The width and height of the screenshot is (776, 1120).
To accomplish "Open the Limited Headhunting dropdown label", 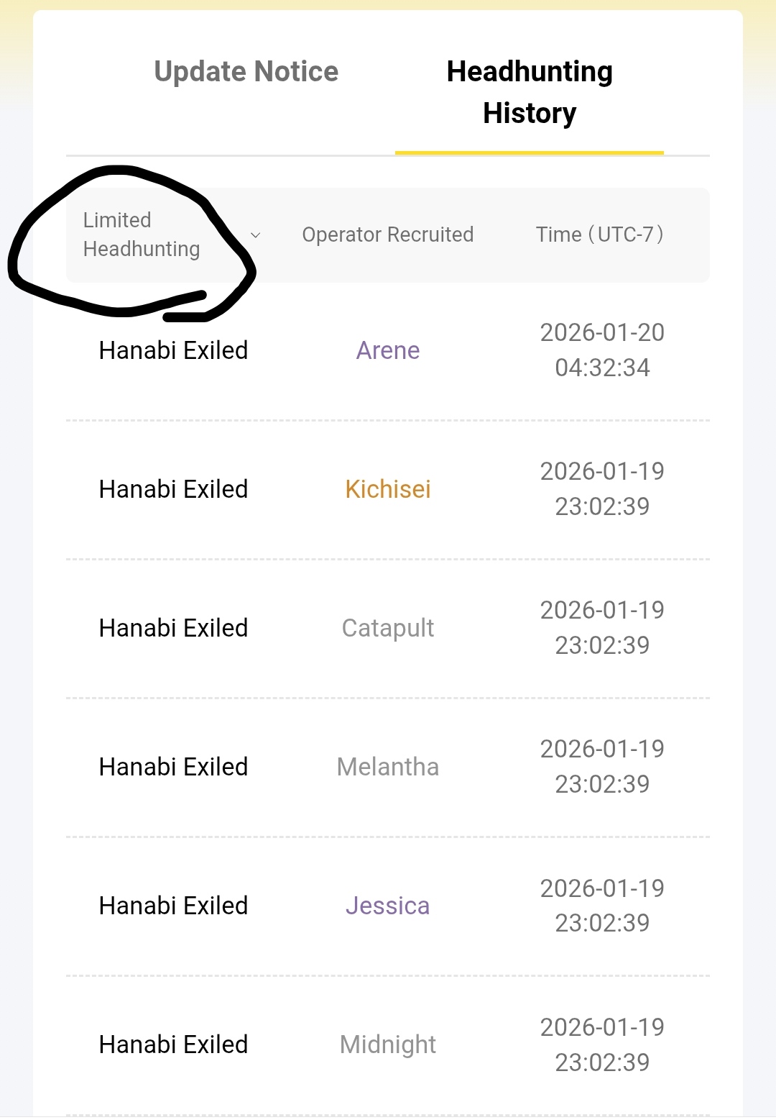I will tap(142, 235).
